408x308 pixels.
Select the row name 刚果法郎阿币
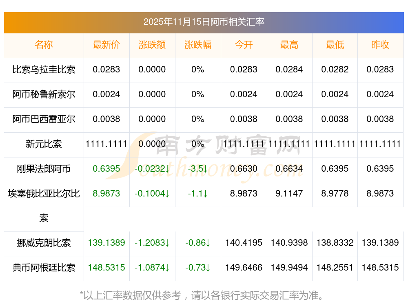point(44,169)
